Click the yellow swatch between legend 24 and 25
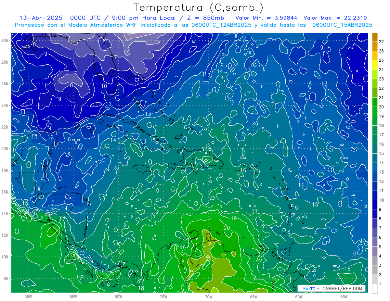 (375, 65)
